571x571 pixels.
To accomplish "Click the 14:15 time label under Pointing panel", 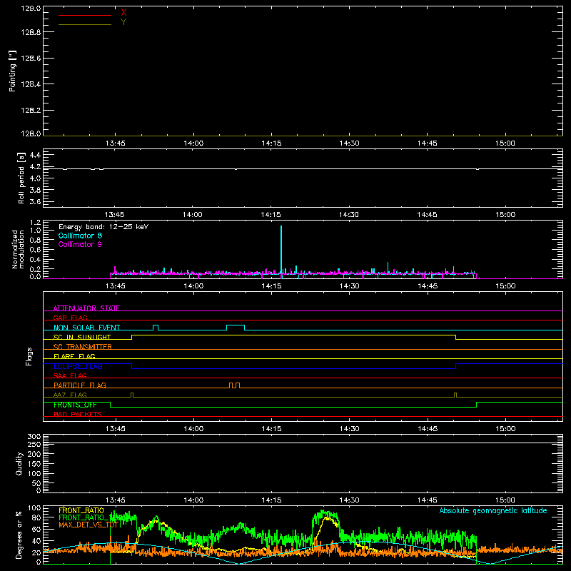I will [271, 143].
